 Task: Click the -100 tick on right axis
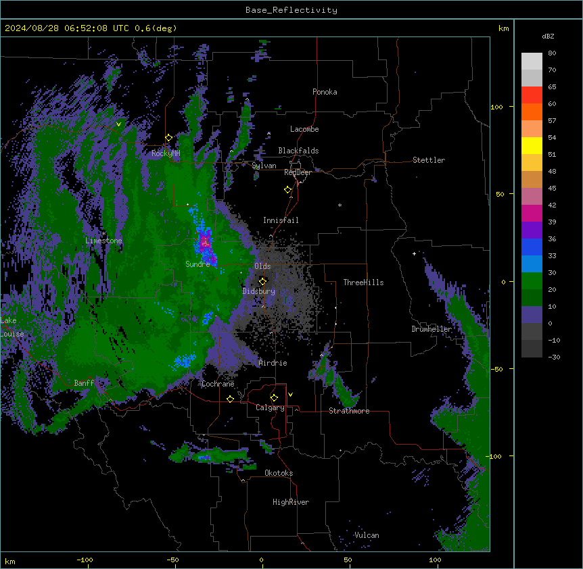(x=494, y=456)
